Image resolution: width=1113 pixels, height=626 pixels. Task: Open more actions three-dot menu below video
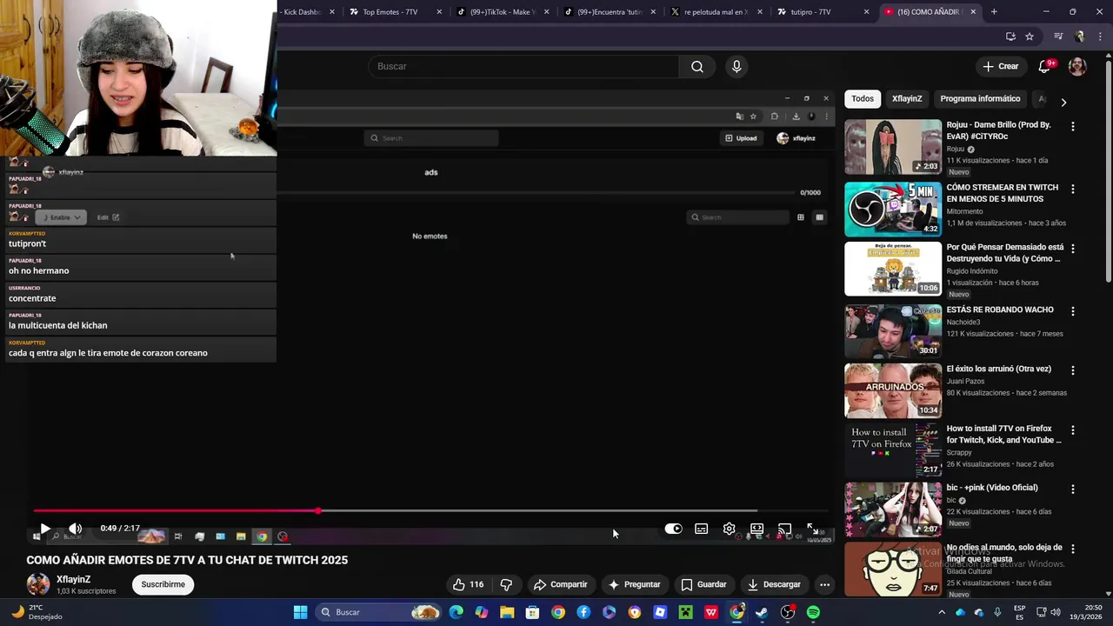coord(824,584)
